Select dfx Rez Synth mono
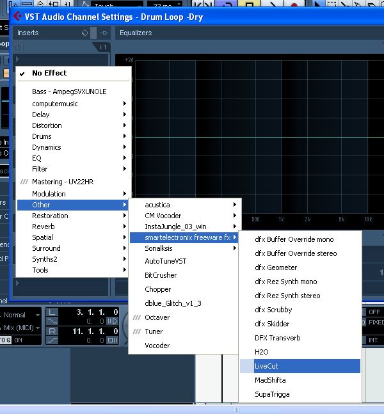This screenshot has width=384, height=414. (300, 282)
